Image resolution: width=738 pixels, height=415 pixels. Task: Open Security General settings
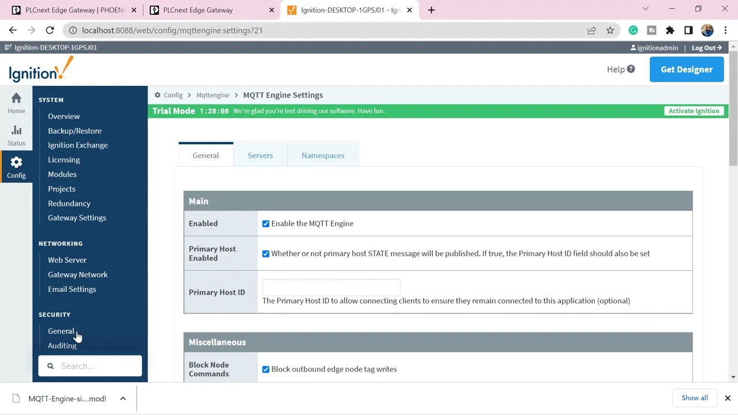click(x=61, y=331)
